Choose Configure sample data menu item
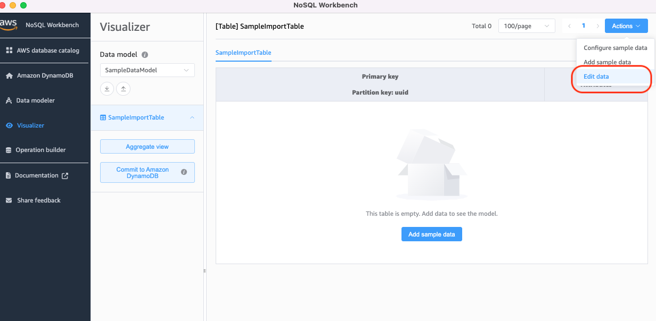This screenshot has height=321, width=656. tap(615, 48)
